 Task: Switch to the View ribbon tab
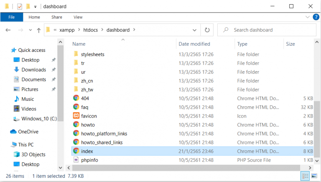pos(78,17)
